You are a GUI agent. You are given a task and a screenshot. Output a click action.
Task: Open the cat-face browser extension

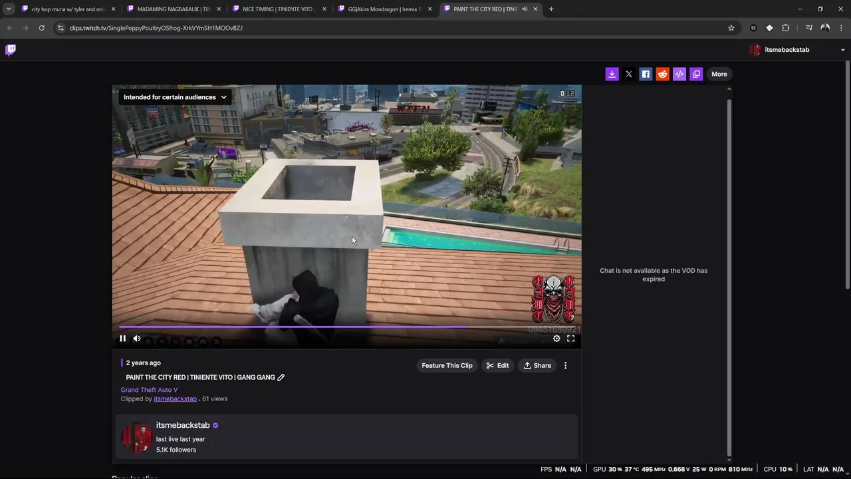click(x=753, y=28)
